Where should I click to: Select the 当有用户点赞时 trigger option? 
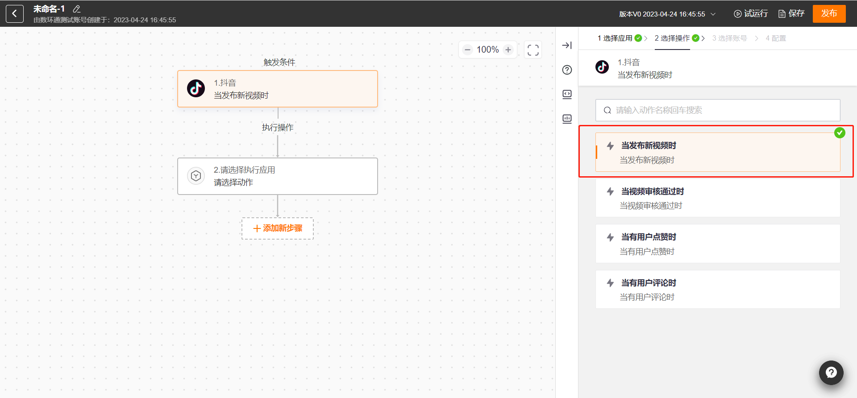click(x=717, y=244)
